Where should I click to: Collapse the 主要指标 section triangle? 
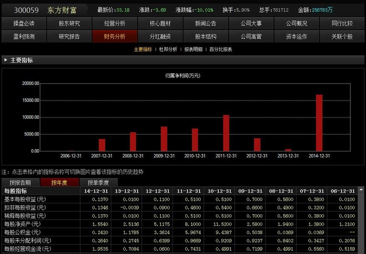[x=6, y=60]
